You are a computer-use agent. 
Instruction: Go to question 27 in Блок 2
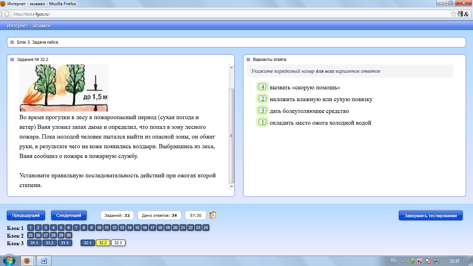click(x=46, y=235)
